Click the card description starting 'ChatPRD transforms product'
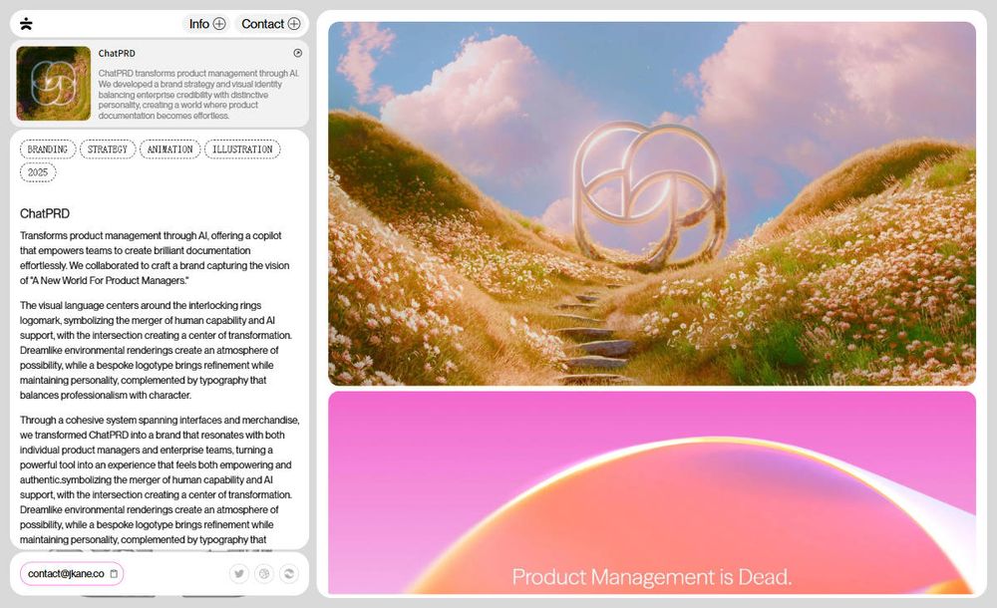The image size is (997, 608). tap(198, 94)
